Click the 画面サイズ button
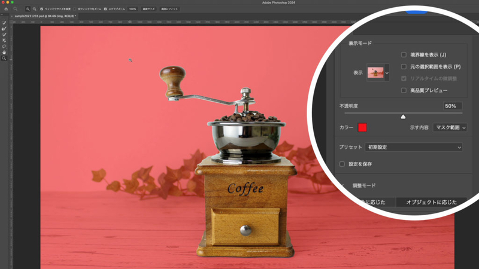The height and width of the screenshot is (269, 479). click(x=148, y=9)
